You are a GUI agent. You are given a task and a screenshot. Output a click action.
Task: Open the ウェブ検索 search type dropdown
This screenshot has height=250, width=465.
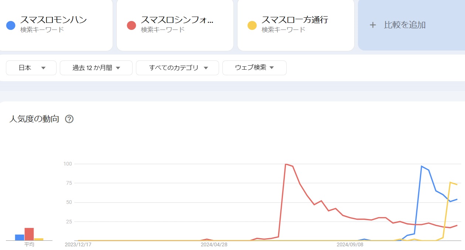(254, 68)
